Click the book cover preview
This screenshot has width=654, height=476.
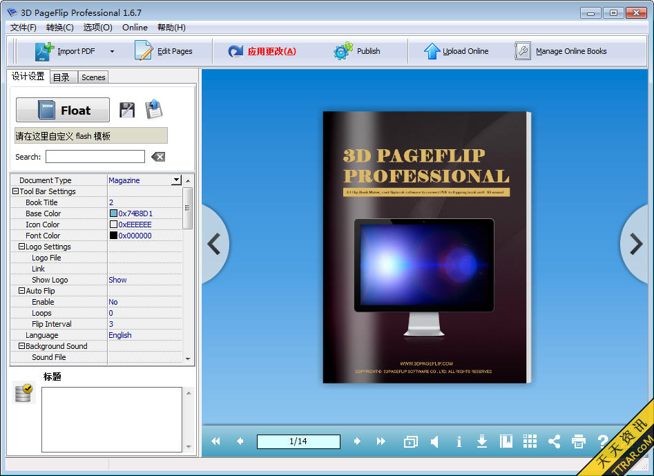tap(427, 247)
